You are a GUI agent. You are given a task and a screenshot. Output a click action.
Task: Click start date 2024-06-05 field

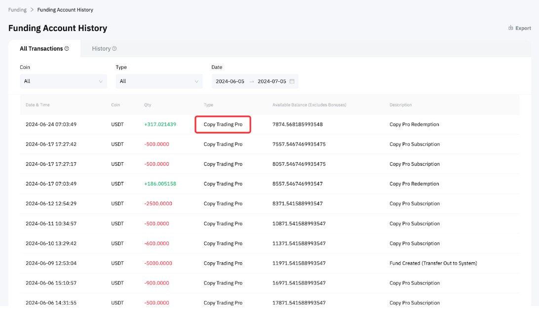point(230,81)
